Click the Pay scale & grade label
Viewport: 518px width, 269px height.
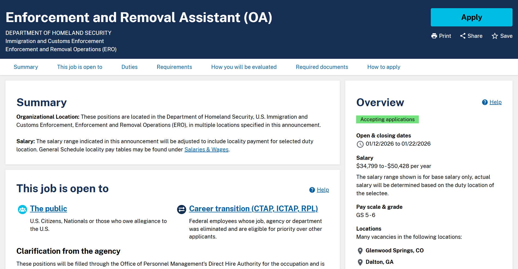379,207
